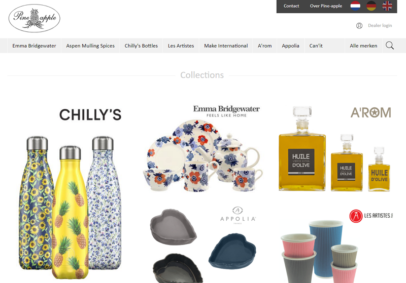The image size is (406, 283).
Task: Expand the Alle merken menu
Action: tap(363, 46)
